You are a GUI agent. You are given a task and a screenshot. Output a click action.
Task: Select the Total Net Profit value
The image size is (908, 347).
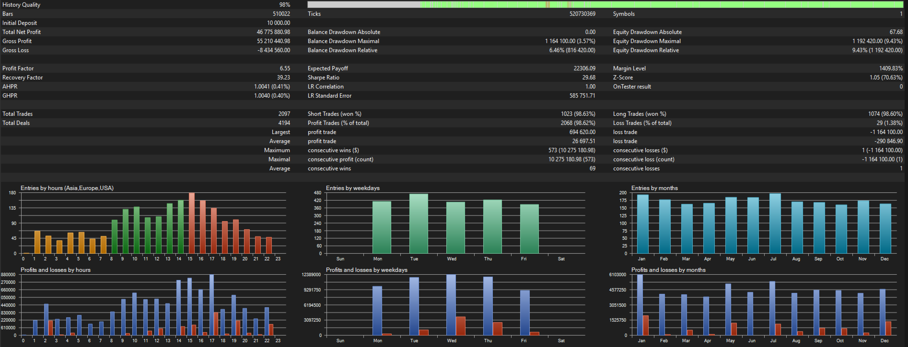273,32
